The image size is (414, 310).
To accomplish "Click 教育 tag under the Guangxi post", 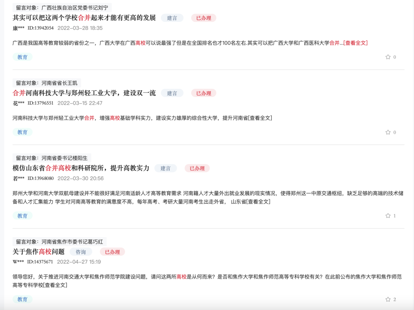I will click(23, 57).
